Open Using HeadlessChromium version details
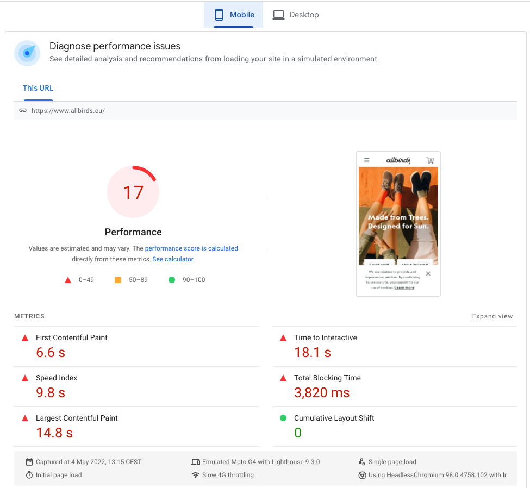Viewport: 530px width, 488px height. 437,475
